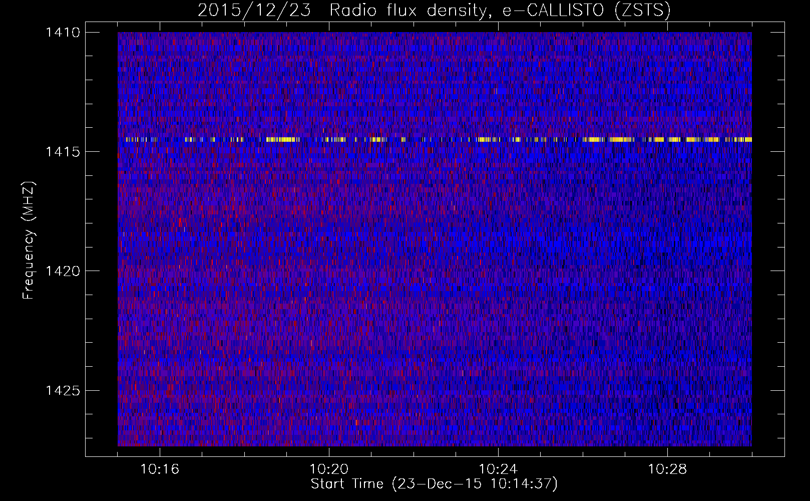Click the plot title '2015/12/23 Radio flux density, e-CALLISTO (ZSTS)'
Screen dimensions: 810x501
click(x=434, y=11)
